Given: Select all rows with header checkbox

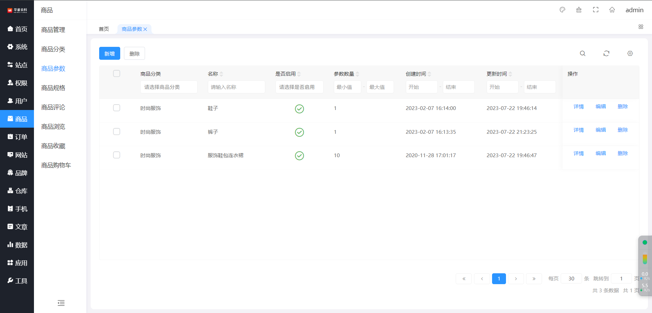Looking at the screenshot, I should pos(116,74).
